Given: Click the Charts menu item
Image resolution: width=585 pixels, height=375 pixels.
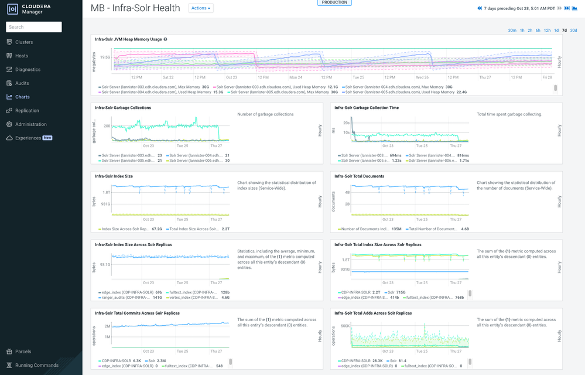Looking at the screenshot, I should (22, 97).
